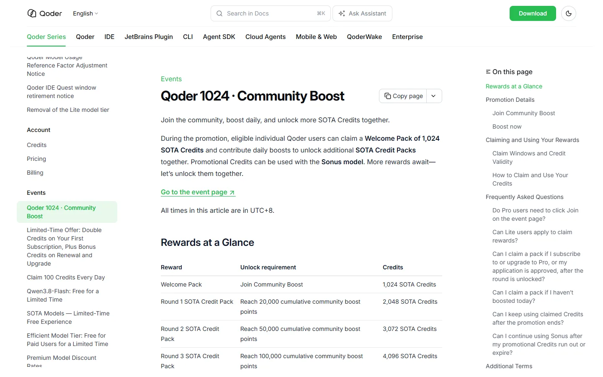Screen dimensions: 603x377
Task: Open Efficient Model Tier free offer link
Action: click(67, 340)
